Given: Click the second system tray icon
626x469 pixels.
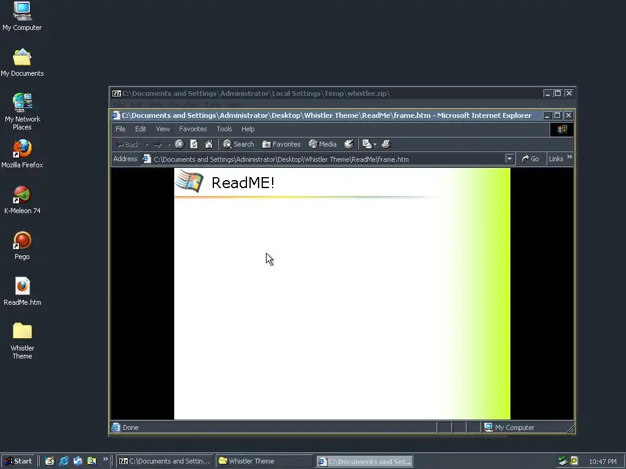Looking at the screenshot, I should click(573, 460).
